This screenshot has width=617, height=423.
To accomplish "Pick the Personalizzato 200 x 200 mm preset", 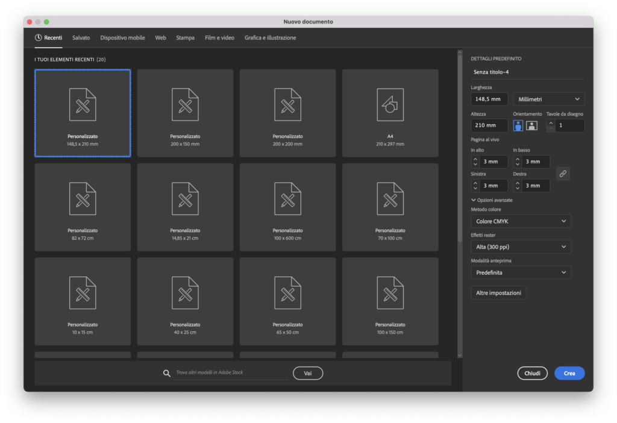I will [x=287, y=113].
